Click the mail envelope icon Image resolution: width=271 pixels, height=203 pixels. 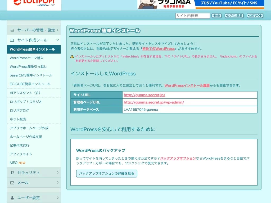tap(12, 183)
